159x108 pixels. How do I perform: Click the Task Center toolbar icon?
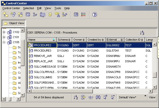coord(35,14)
